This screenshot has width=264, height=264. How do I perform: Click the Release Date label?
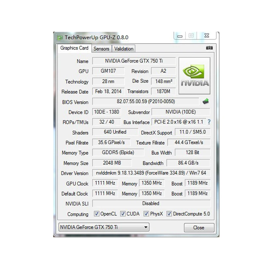pyautogui.click(x=75, y=92)
